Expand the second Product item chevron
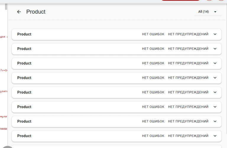This screenshot has width=227, height=148. click(x=215, y=49)
